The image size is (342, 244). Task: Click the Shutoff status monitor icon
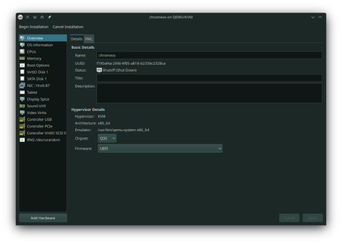click(x=99, y=70)
